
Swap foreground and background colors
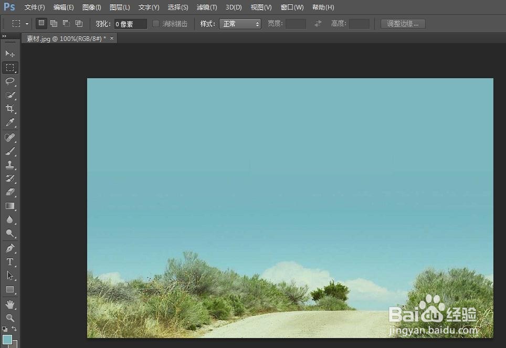14,329
